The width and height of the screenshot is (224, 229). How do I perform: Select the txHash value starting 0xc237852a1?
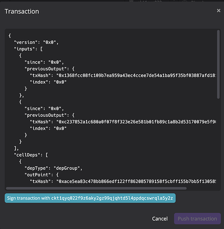click(x=136, y=122)
